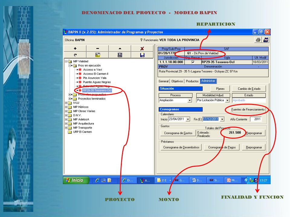The width and height of the screenshot is (290, 217).
Task: Click the printer icon in the header
Action: 258,40
